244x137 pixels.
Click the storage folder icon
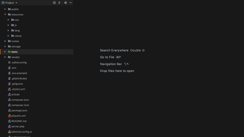click(x=9, y=46)
